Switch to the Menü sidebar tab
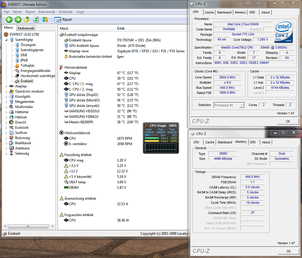This screenshot has width=302, height=258. 9,28
